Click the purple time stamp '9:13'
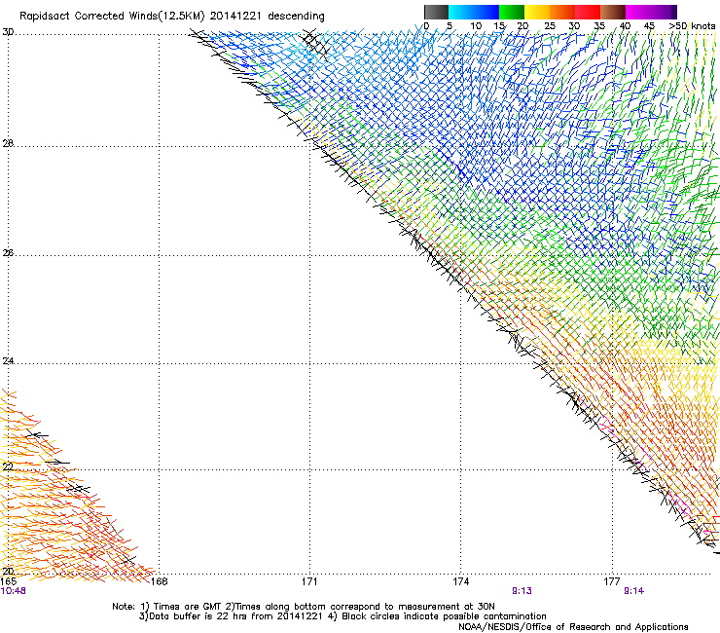Image resolution: width=720 pixels, height=633 pixels. click(522, 591)
